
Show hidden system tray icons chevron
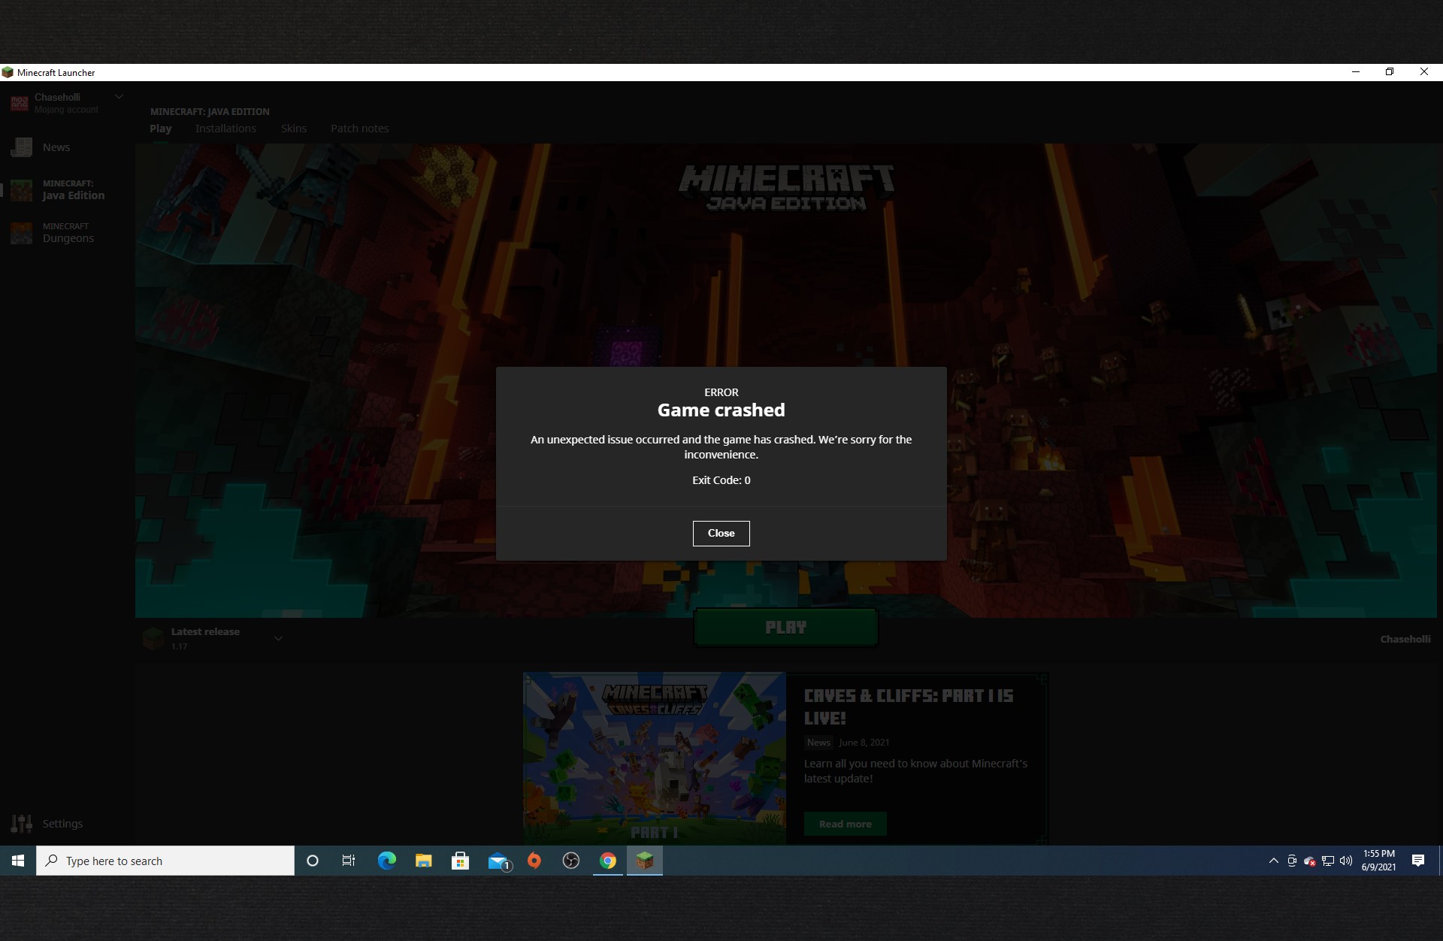pos(1273,861)
